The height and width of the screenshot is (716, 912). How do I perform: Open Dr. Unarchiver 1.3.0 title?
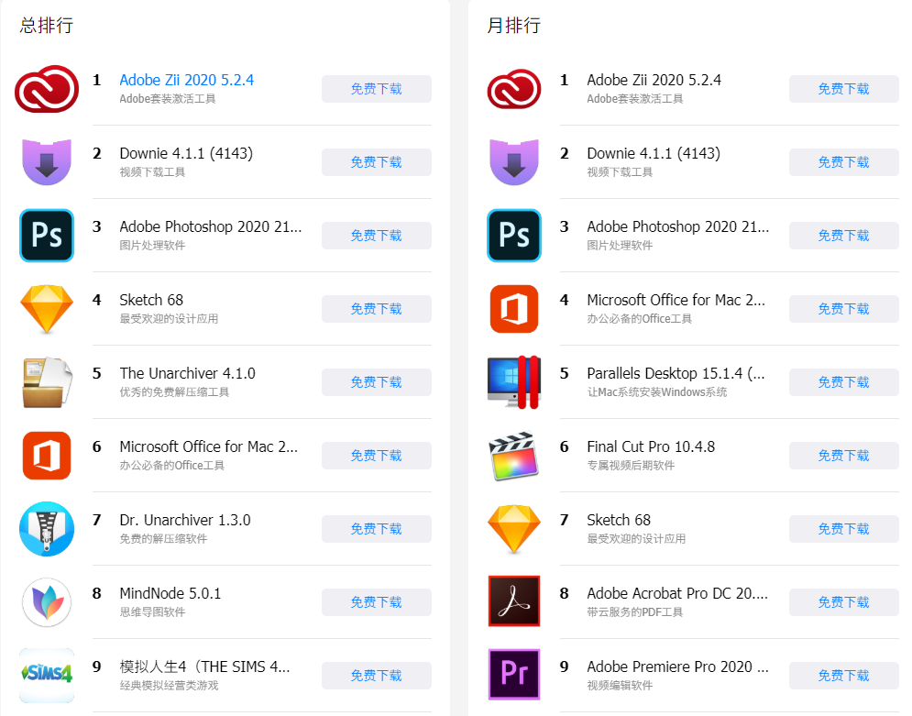tap(185, 520)
